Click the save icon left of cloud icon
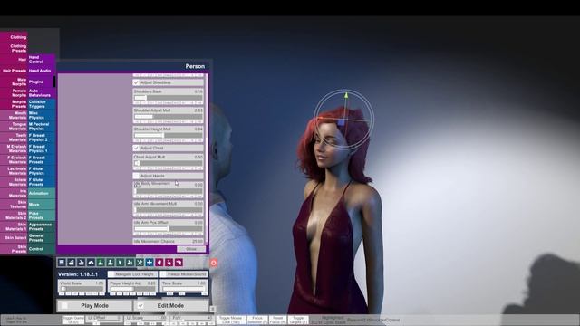Screen dimensions: 580x326 coord(81,263)
